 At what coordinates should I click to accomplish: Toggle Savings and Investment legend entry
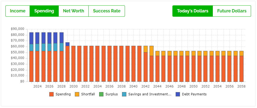click(x=147, y=94)
